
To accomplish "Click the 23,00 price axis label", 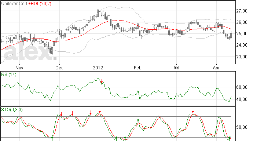I will [242, 57].
